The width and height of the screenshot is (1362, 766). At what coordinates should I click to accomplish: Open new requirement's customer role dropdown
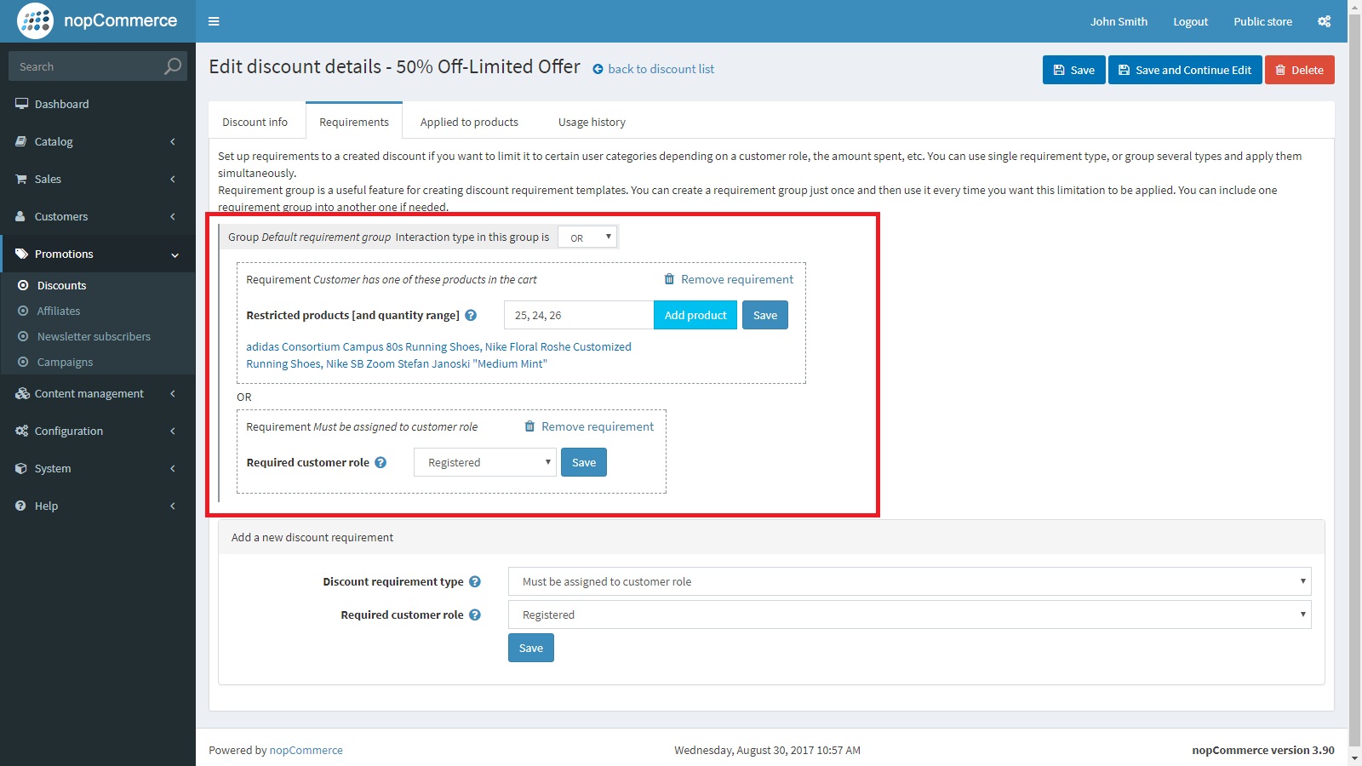click(x=909, y=615)
